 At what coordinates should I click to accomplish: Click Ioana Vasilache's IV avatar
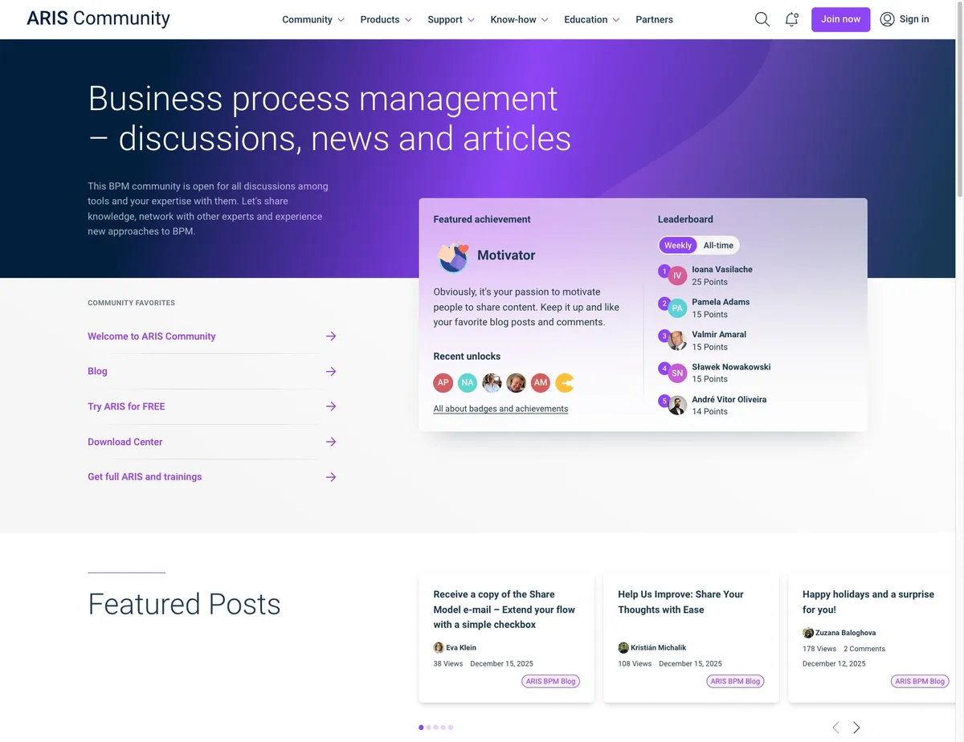tap(677, 275)
